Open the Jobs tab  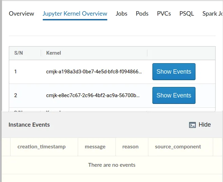pos(121,14)
